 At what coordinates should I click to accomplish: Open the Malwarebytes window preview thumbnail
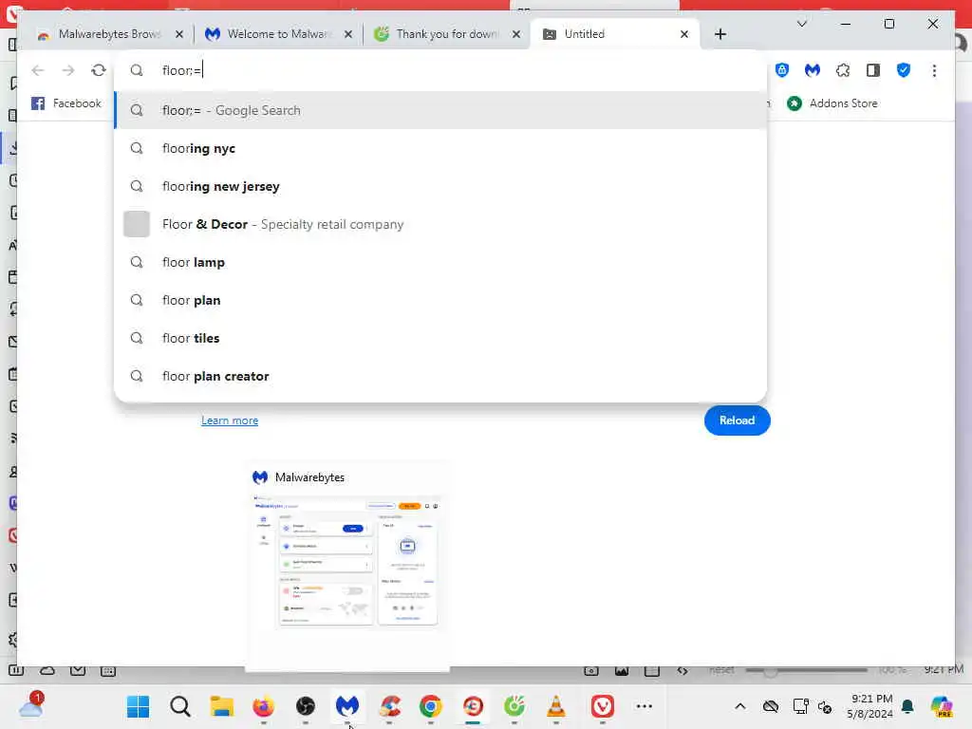(347, 564)
